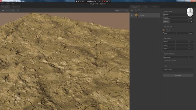The image size is (196, 110).
Task: Adjust the Offset X slider
Action: pos(175,42)
